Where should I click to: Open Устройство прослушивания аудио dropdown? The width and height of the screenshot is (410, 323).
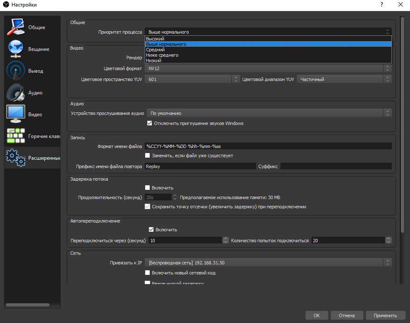269,113
